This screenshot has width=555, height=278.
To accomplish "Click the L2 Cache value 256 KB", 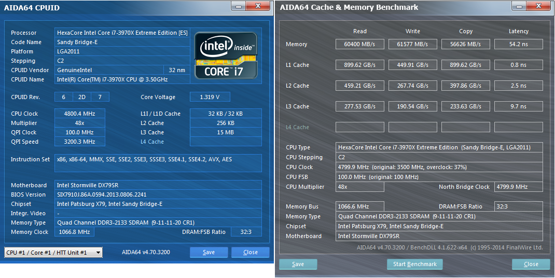I will [x=226, y=123].
